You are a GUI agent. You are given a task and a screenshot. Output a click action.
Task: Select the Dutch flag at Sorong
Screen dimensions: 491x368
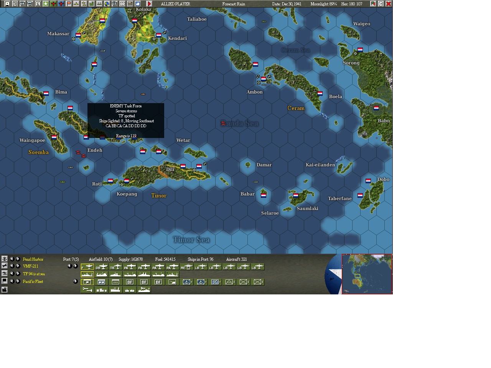click(x=360, y=49)
